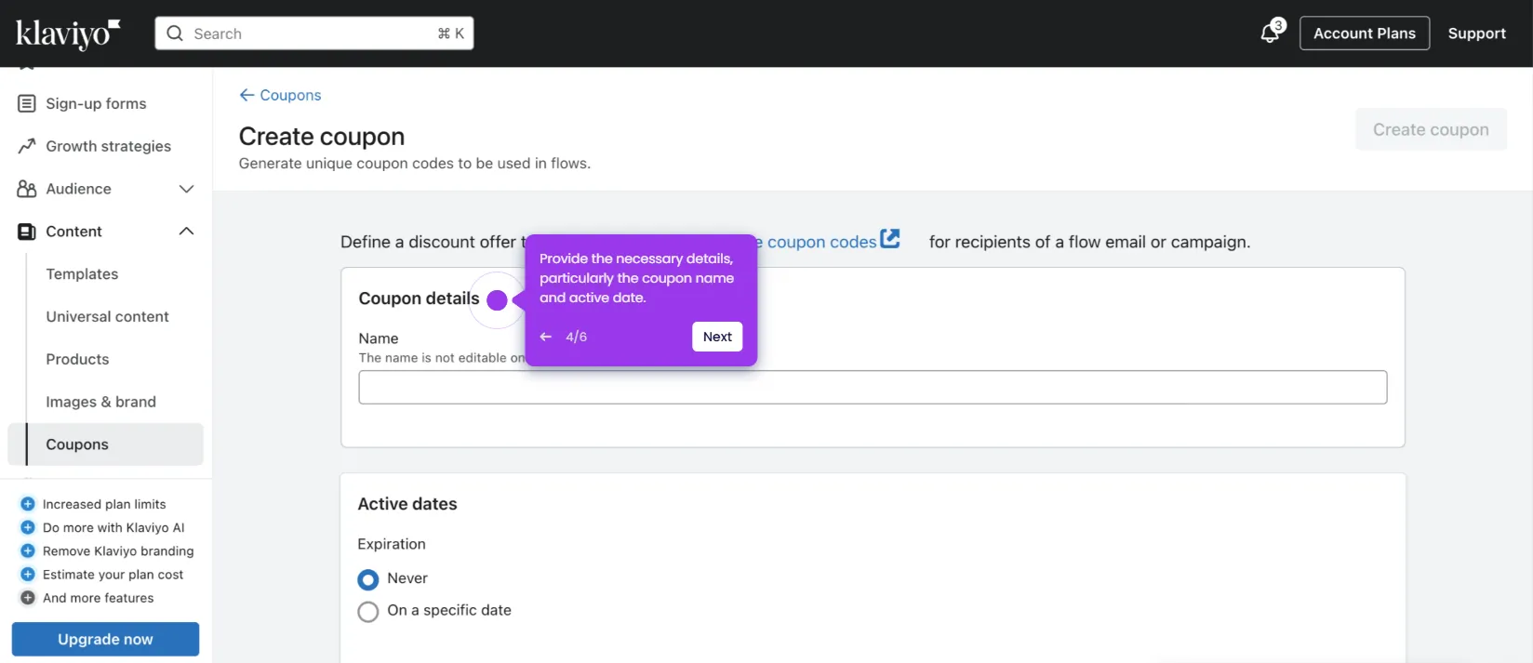The height and width of the screenshot is (663, 1533).
Task: Click the search magnifier icon
Action: pos(175,33)
